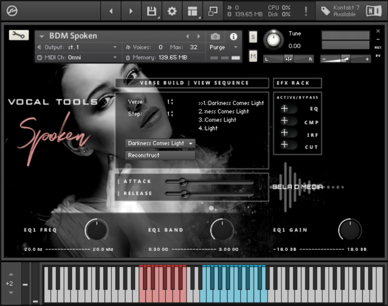Open the Darkness Comes Light phrase dropdown

160,143
